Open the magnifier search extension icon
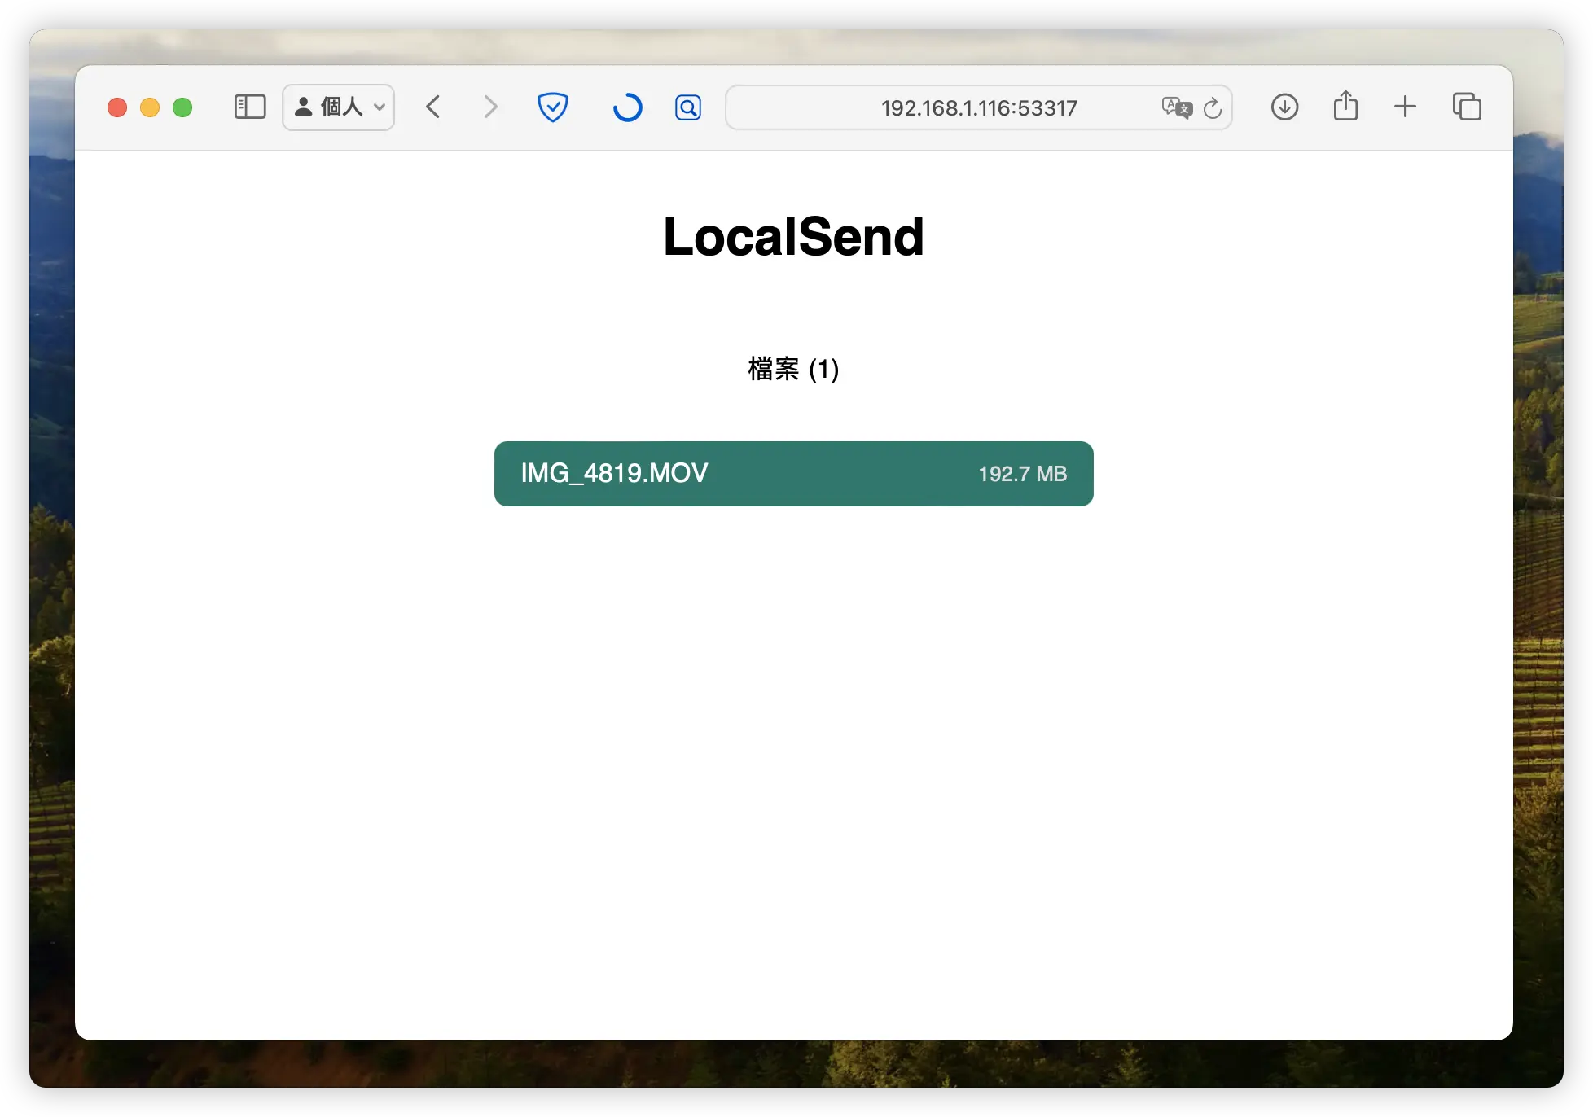This screenshot has height=1117, width=1593. 688,107
